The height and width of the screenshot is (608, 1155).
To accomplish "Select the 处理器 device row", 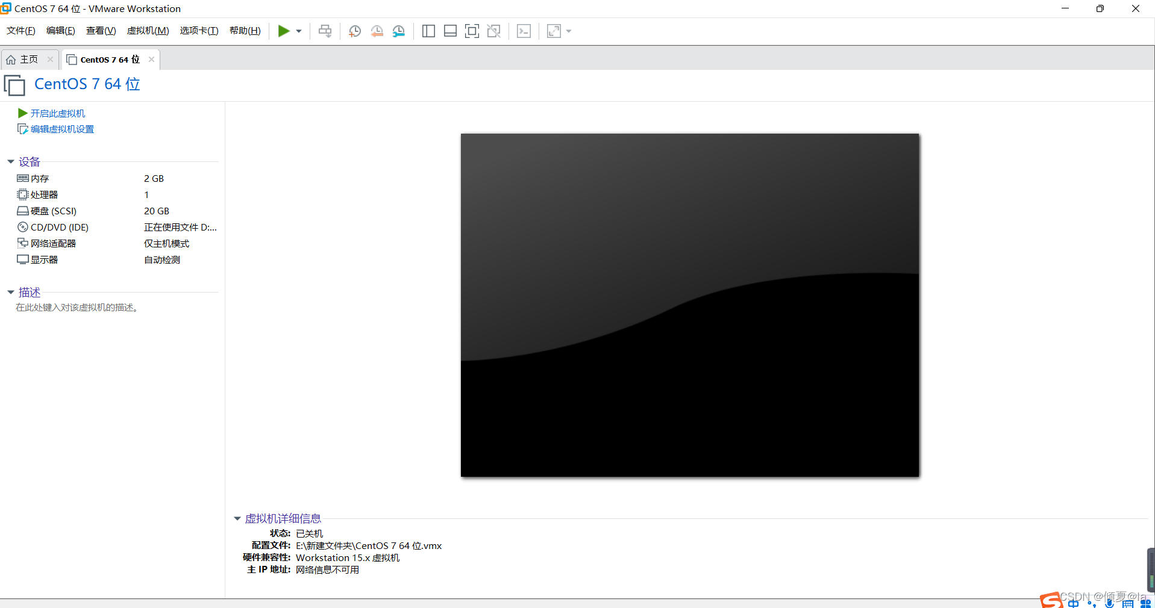I will coord(117,194).
